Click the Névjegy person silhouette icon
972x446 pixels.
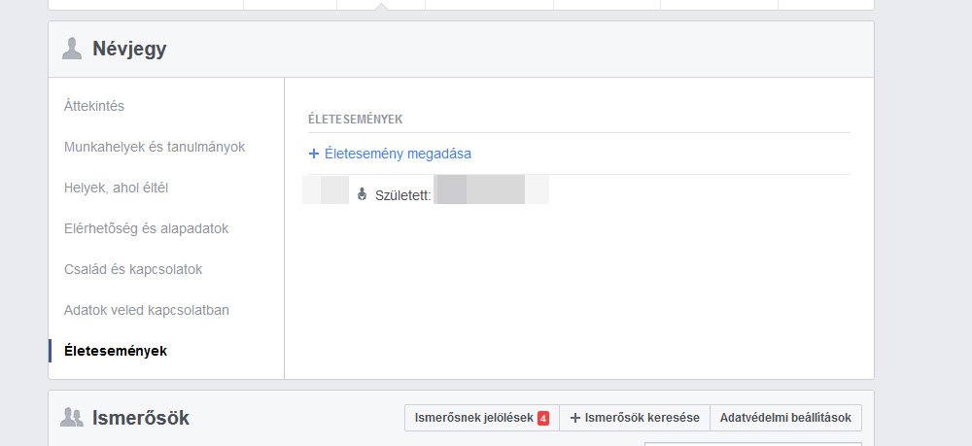click(72, 49)
